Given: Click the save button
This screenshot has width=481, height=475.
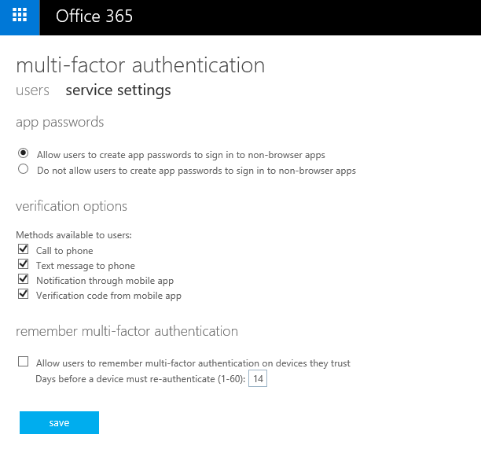Looking at the screenshot, I should (x=59, y=422).
